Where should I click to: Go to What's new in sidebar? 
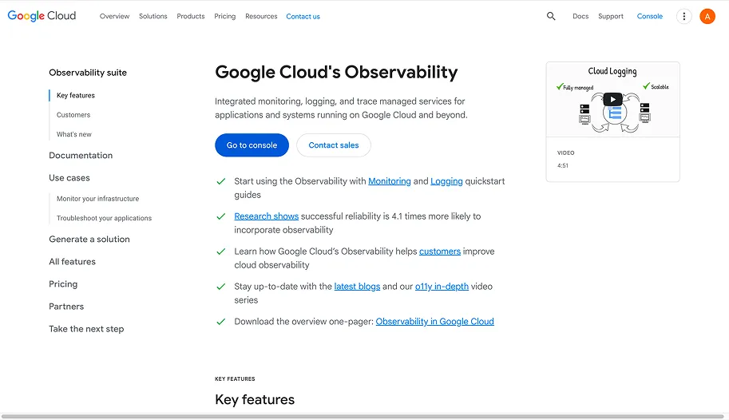(74, 134)
